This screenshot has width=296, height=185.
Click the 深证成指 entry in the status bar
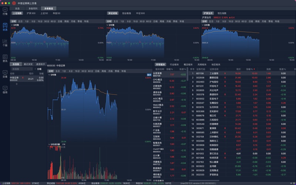click(x=66, y=183)
